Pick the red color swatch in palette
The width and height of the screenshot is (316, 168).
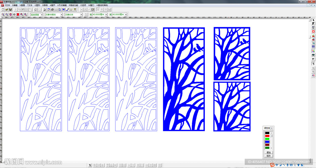pos(267,136)
